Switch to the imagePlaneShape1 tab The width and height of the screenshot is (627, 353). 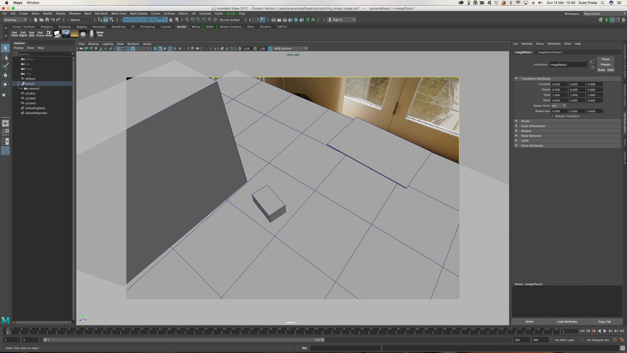pos(550,52)
